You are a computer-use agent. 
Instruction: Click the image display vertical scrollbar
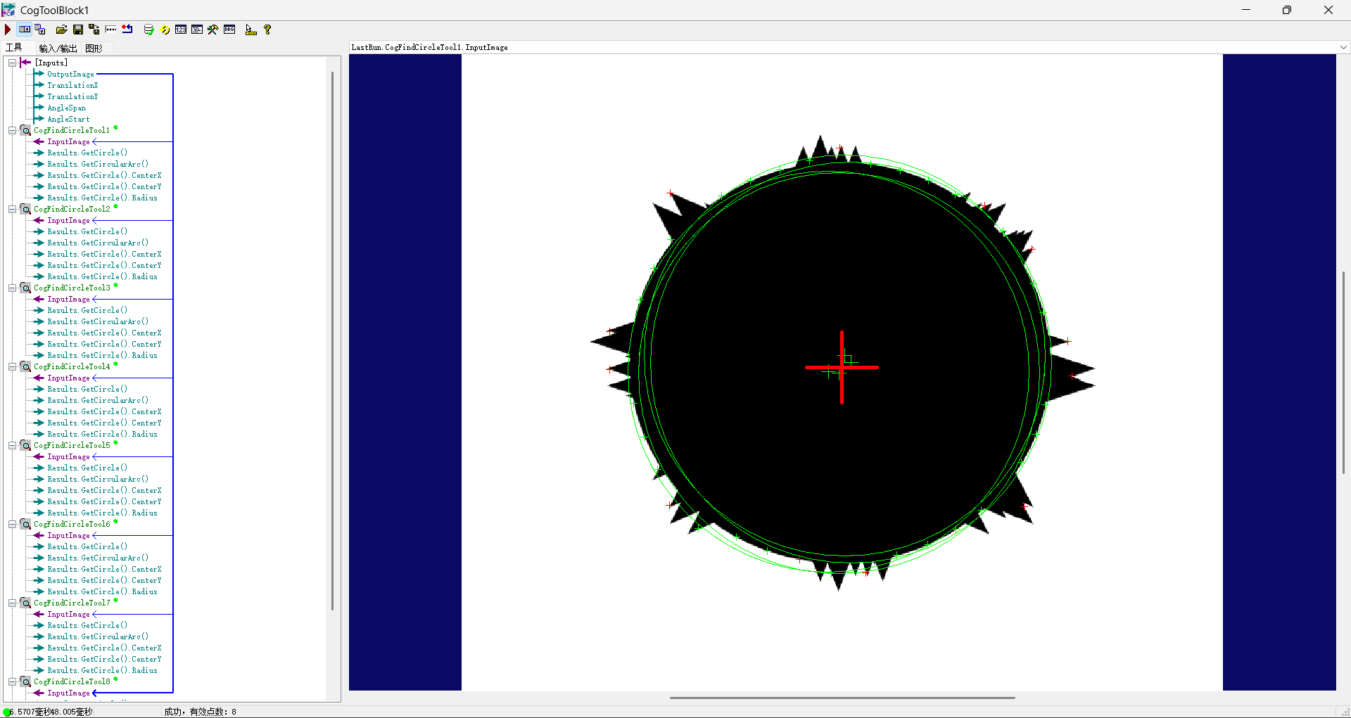coord(1343,372)
